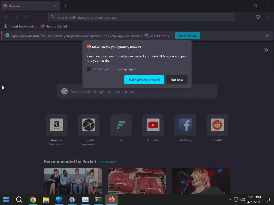Dismiss the previous tabs notification bar

[x=267, y=36]
